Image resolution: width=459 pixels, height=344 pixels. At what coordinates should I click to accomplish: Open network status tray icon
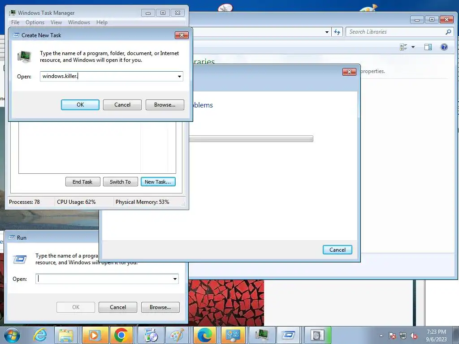pyautogui.click(x=403, y=335)
